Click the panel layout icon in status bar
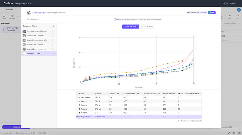 pyautogui.click(x=239, y=133)
